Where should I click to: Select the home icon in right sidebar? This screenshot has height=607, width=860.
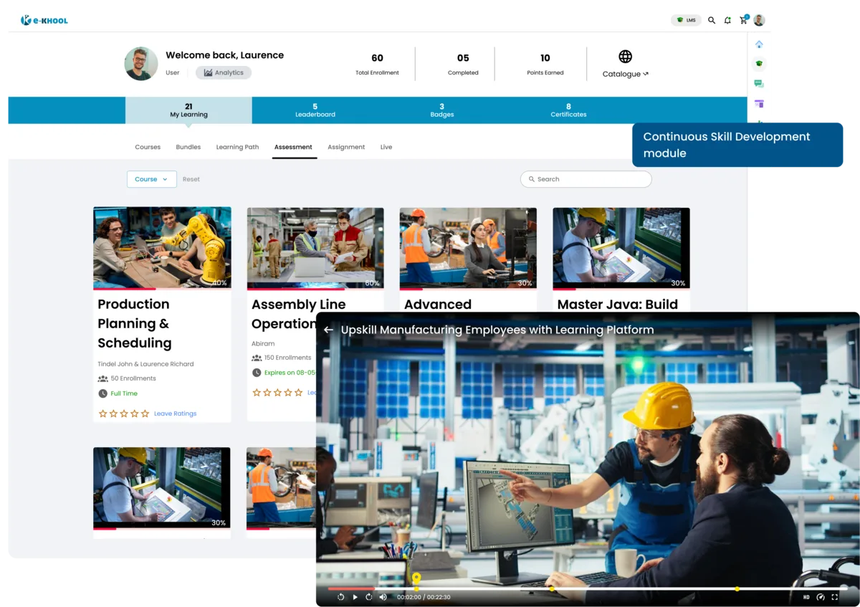coord(759,44)
